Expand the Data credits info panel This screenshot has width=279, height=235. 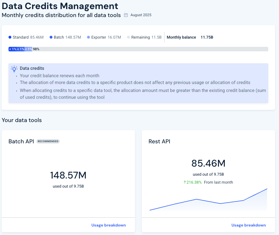coord(138,83)
